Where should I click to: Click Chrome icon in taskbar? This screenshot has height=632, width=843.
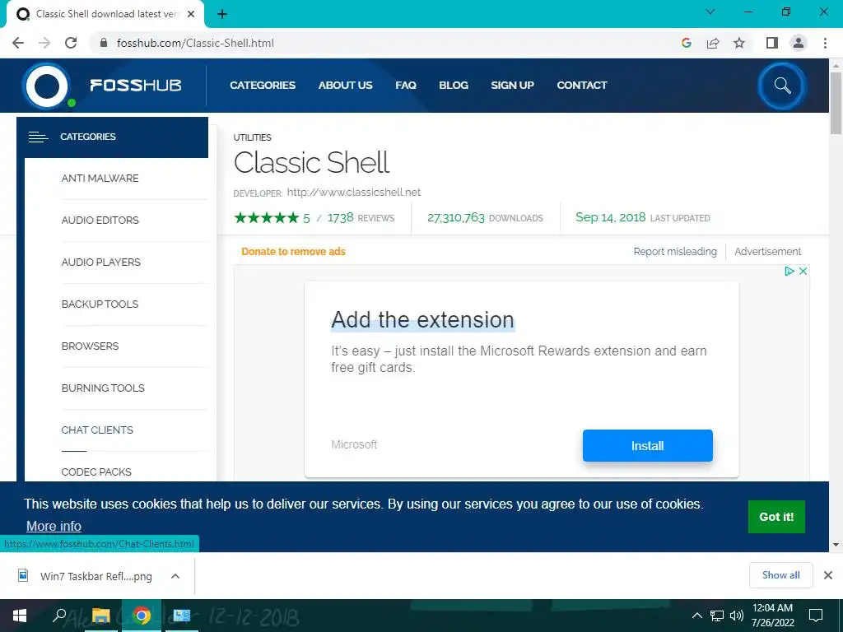(x=142, y=616)
